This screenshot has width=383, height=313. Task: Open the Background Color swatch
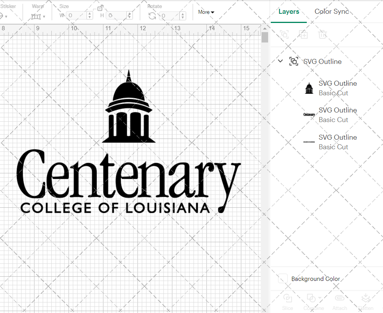pyautogui.click(x=283, y=279)
